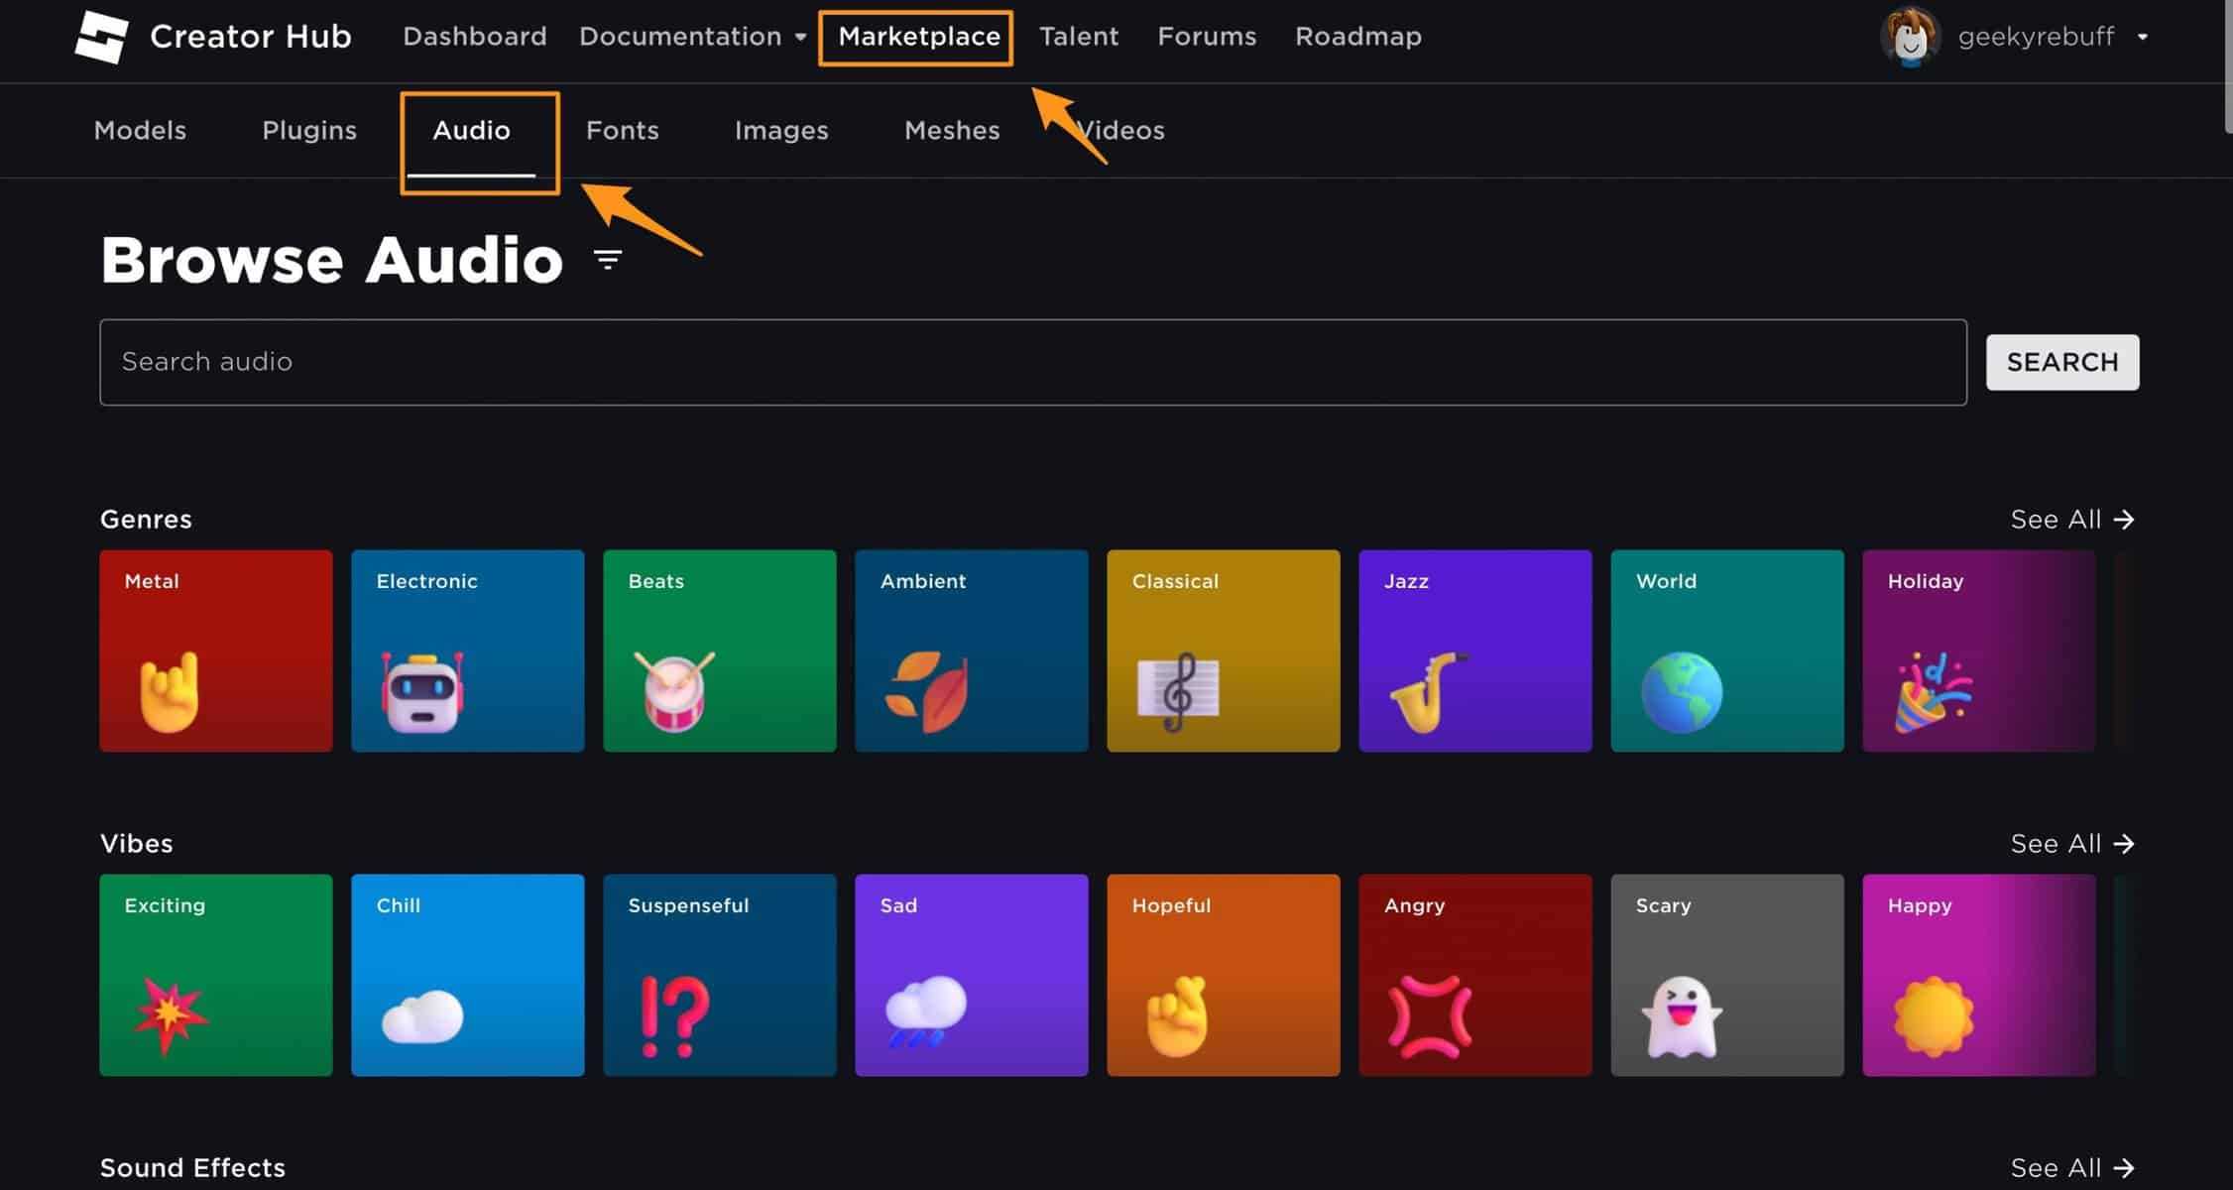Open the Metal genre card
This screenshot has width=2233, height=1190.
[216, 651]
